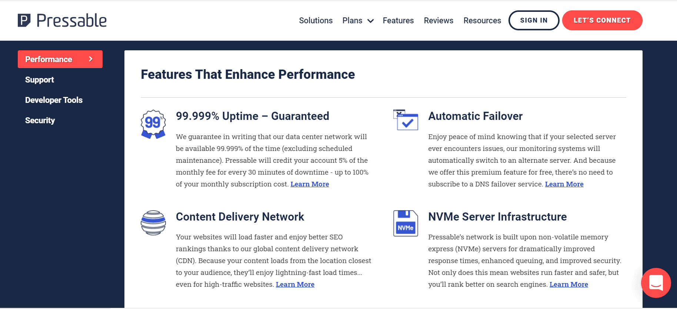677x309 pixels.
Task: Click the Pressable logo icon
Action: coord(24,20)
